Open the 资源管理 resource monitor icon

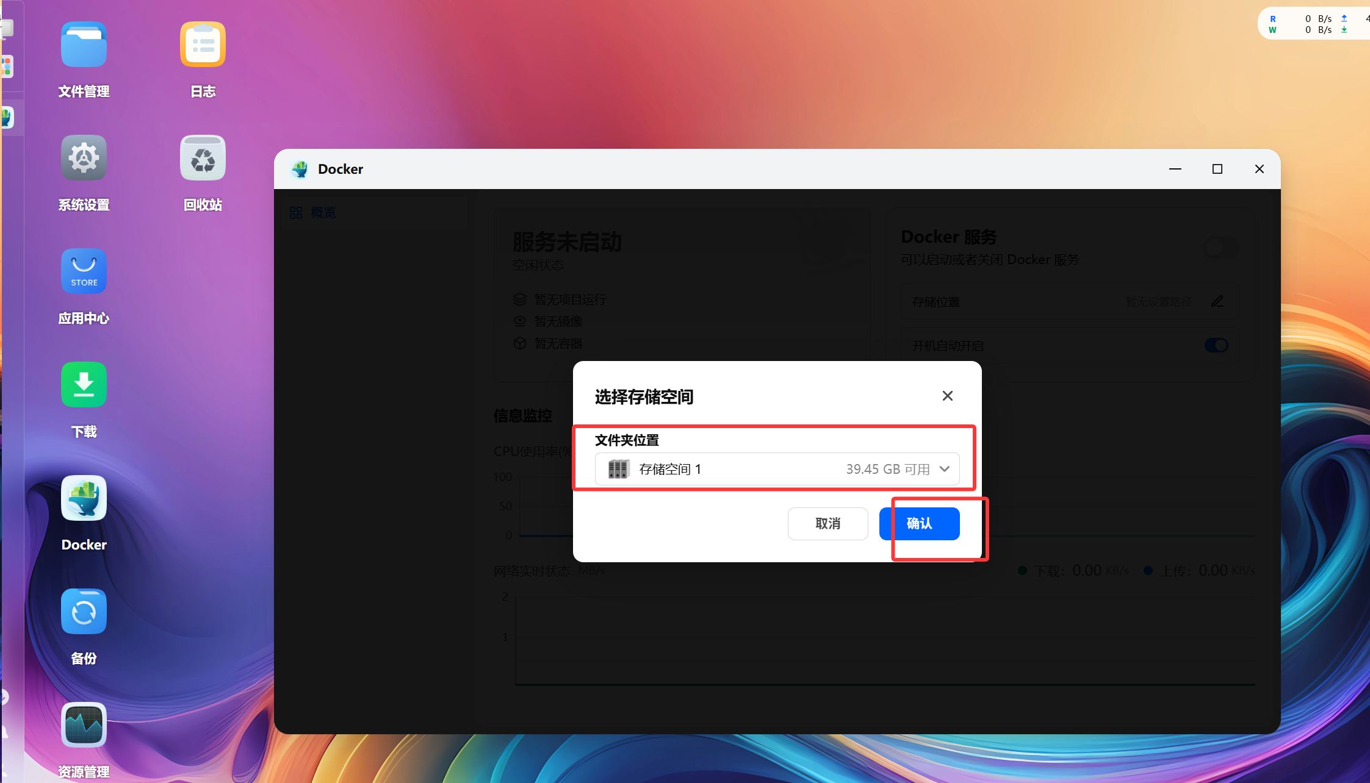(84, 726)
